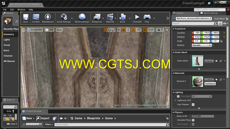The image size is (230, 129).
Task: Click the Build toolbar button
Action: click(x=122, y=18)
